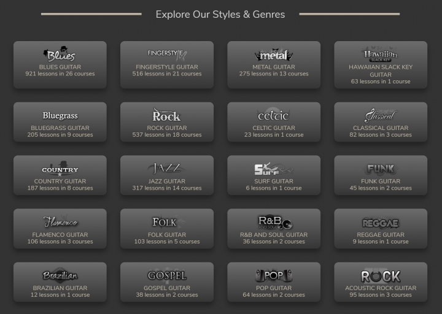Open the BRAZILIAN GUITAR title link
Viewport: 442px width, 314px height.
click(60, 288)
